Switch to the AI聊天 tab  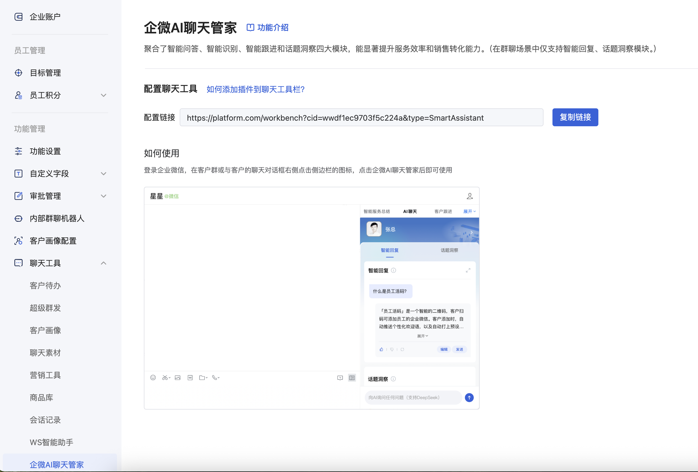pos(410,212)
